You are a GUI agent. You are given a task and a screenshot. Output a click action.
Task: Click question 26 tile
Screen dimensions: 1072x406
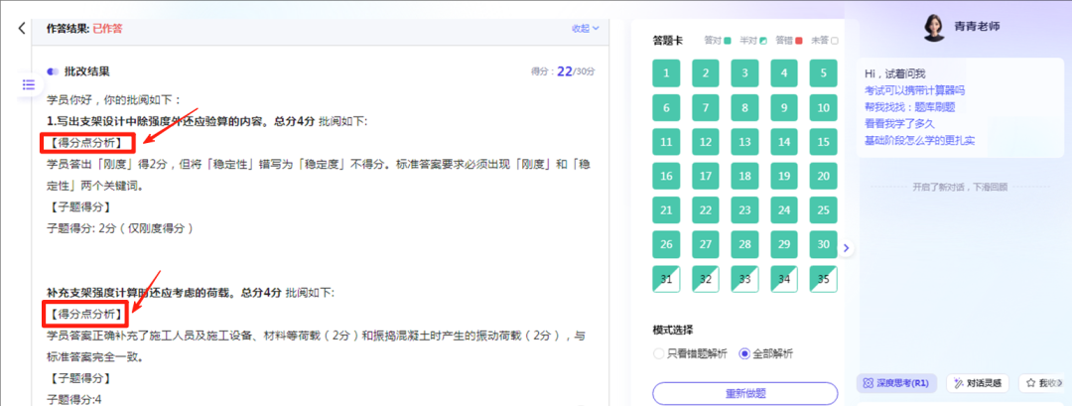pos(666,244)
